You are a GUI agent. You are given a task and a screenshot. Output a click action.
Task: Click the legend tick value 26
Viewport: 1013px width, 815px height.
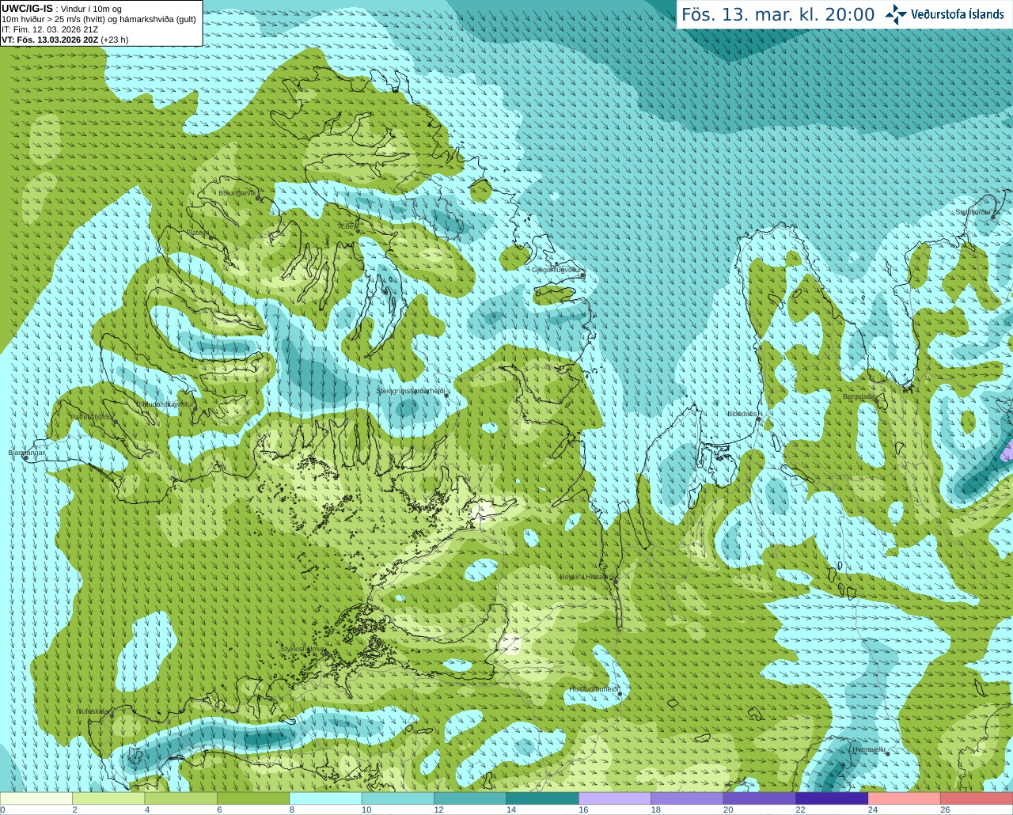(945, 809)
